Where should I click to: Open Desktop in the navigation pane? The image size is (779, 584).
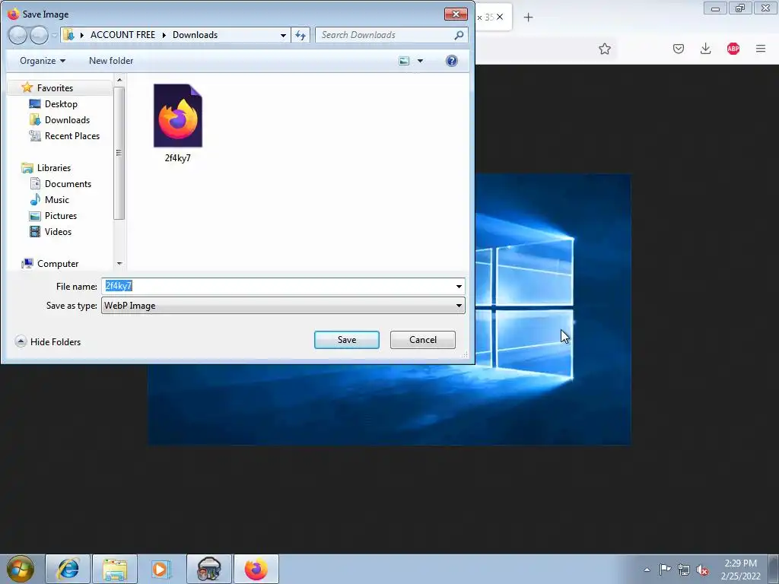click(61, 103)
